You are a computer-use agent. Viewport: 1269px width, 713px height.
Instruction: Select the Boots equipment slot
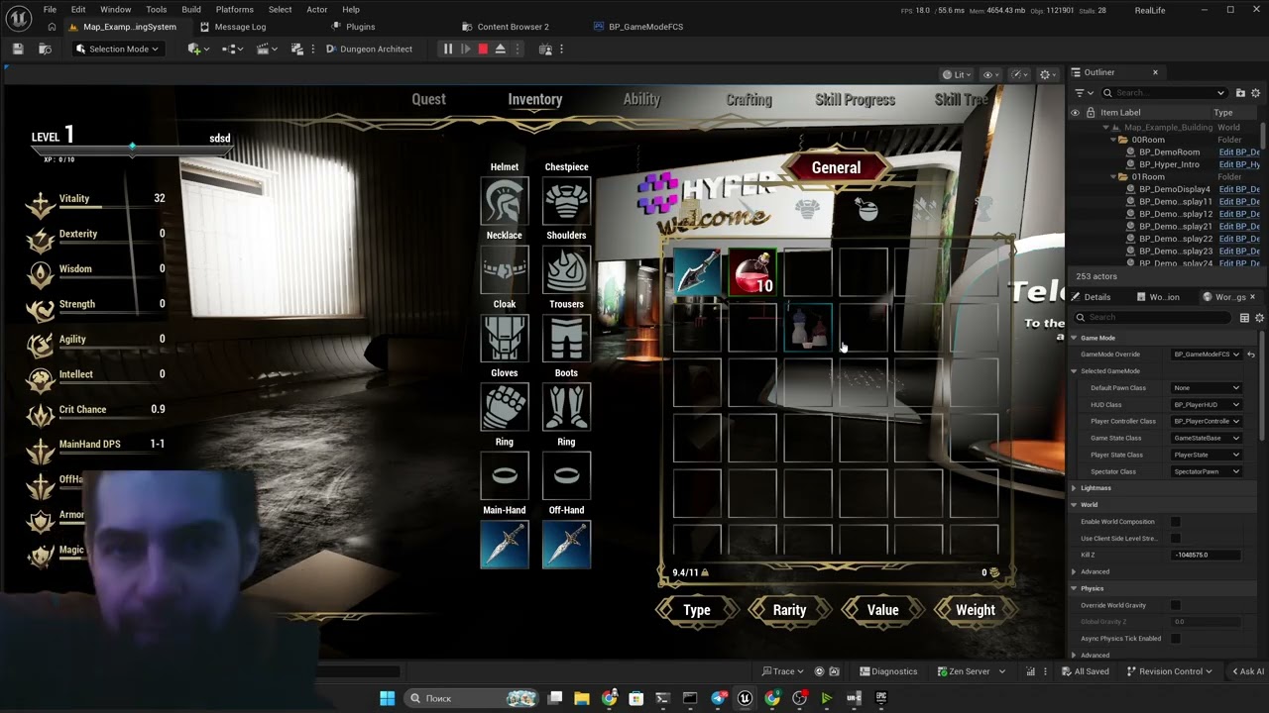(566, 407)
